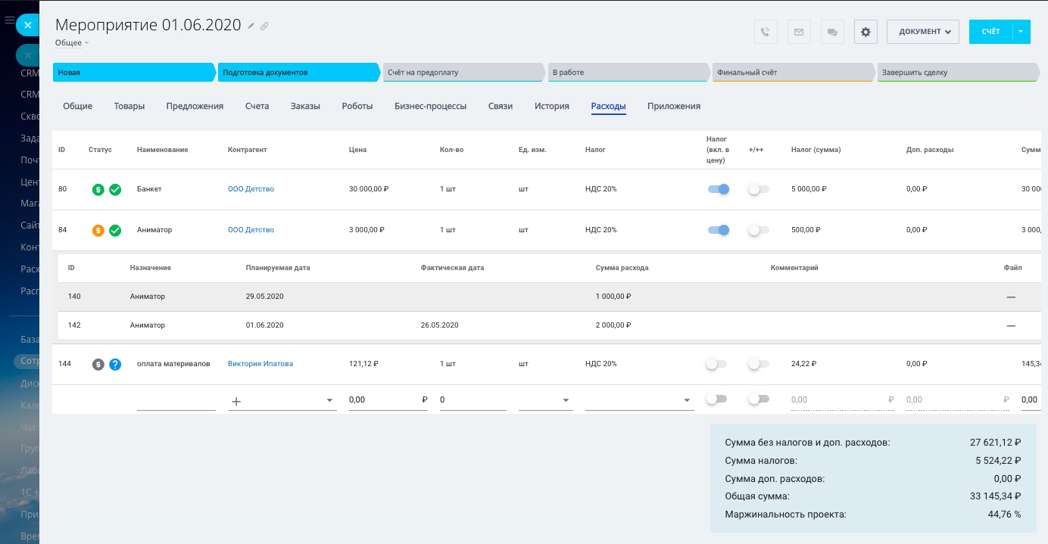Open settings with the gear icon
1048x544 pixels.
866,32
